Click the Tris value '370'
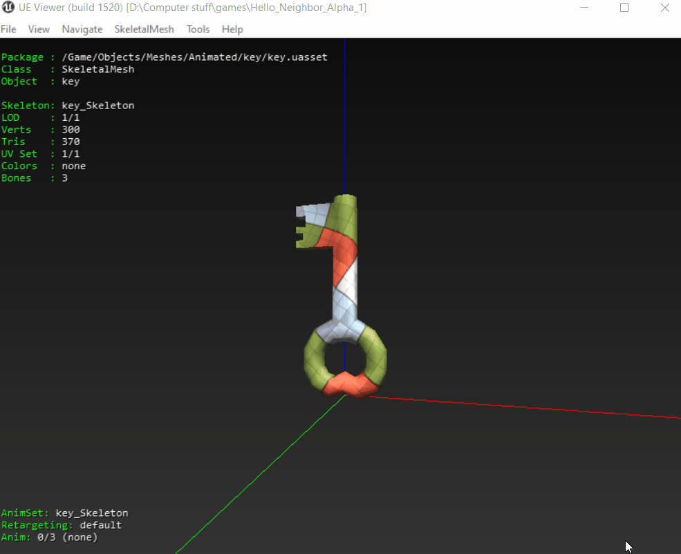The width and height of the screenshot is (681, 554). pos(71,142)
